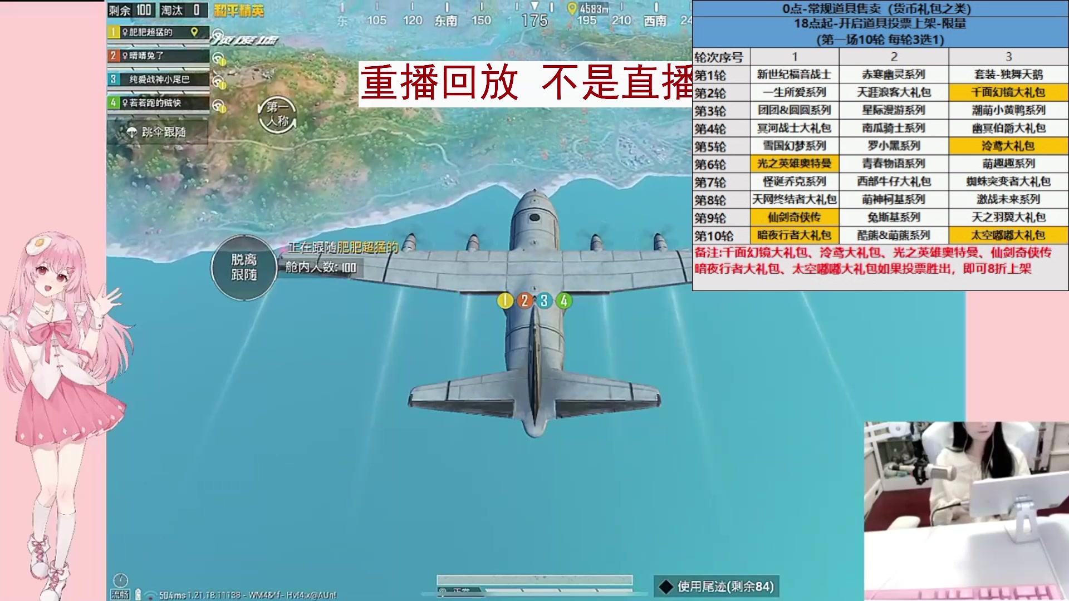Click the 脱离跟随 unfollow button
Screen dimensions: 1069x601
click(x=244, y=268)
